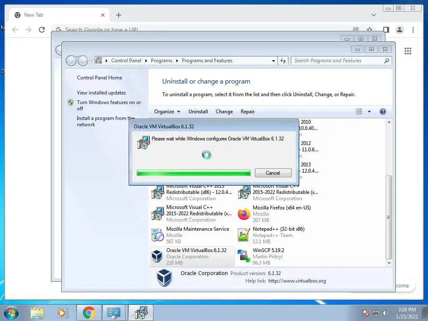Open the Organize dropdown menu

(x=167, y=111)
